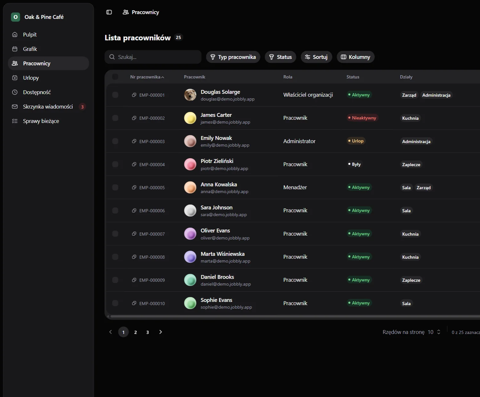Click the horizontal table scrollbar
The width and height of the screenshot is (480, 397).
coord(294,316)
